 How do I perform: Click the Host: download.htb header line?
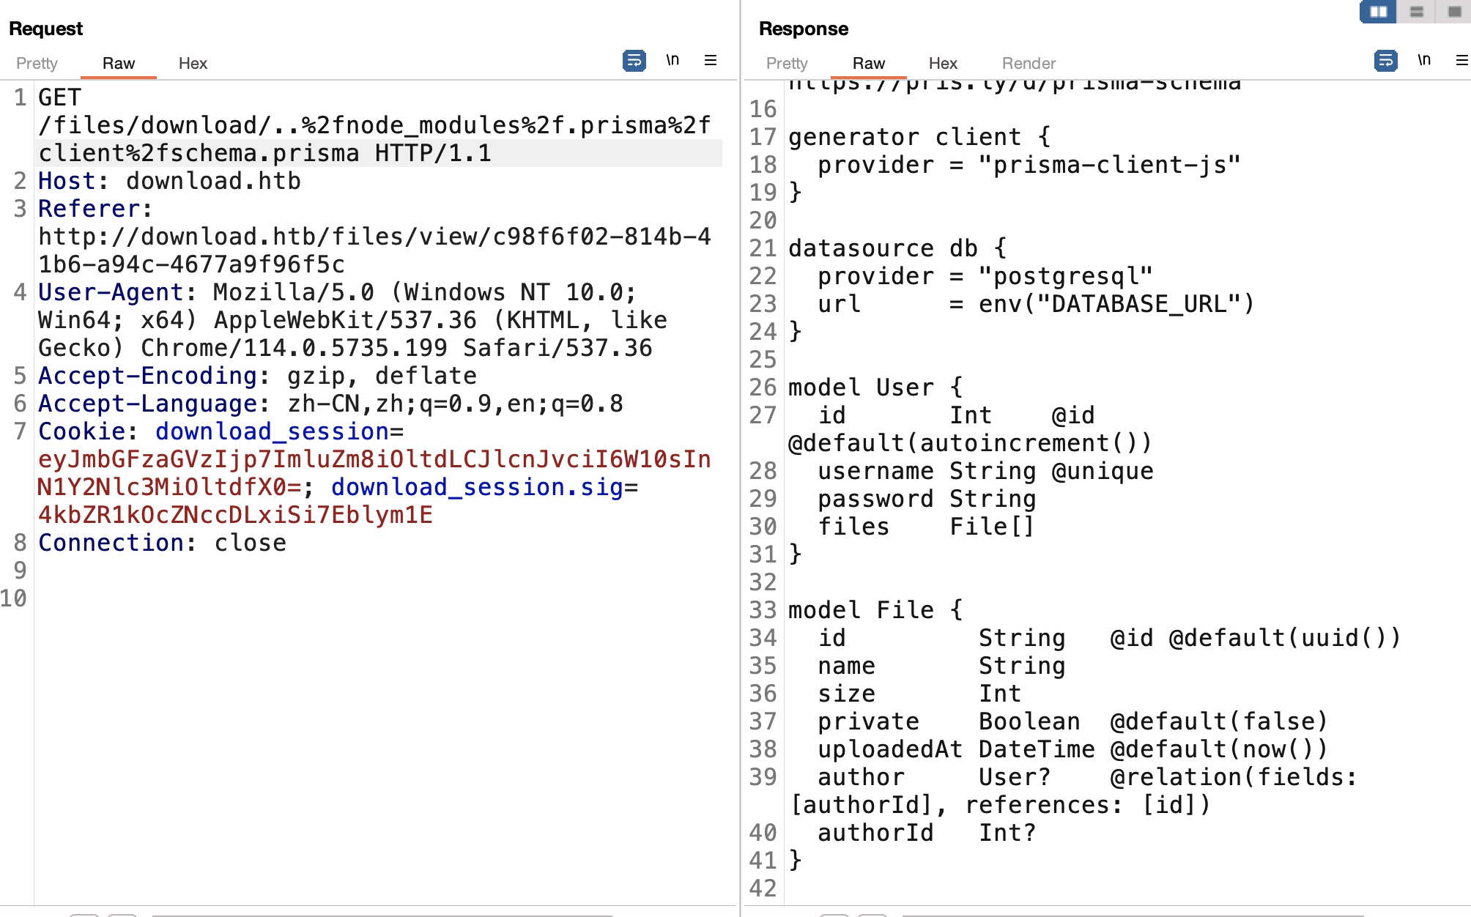click(x=169, y=181)
